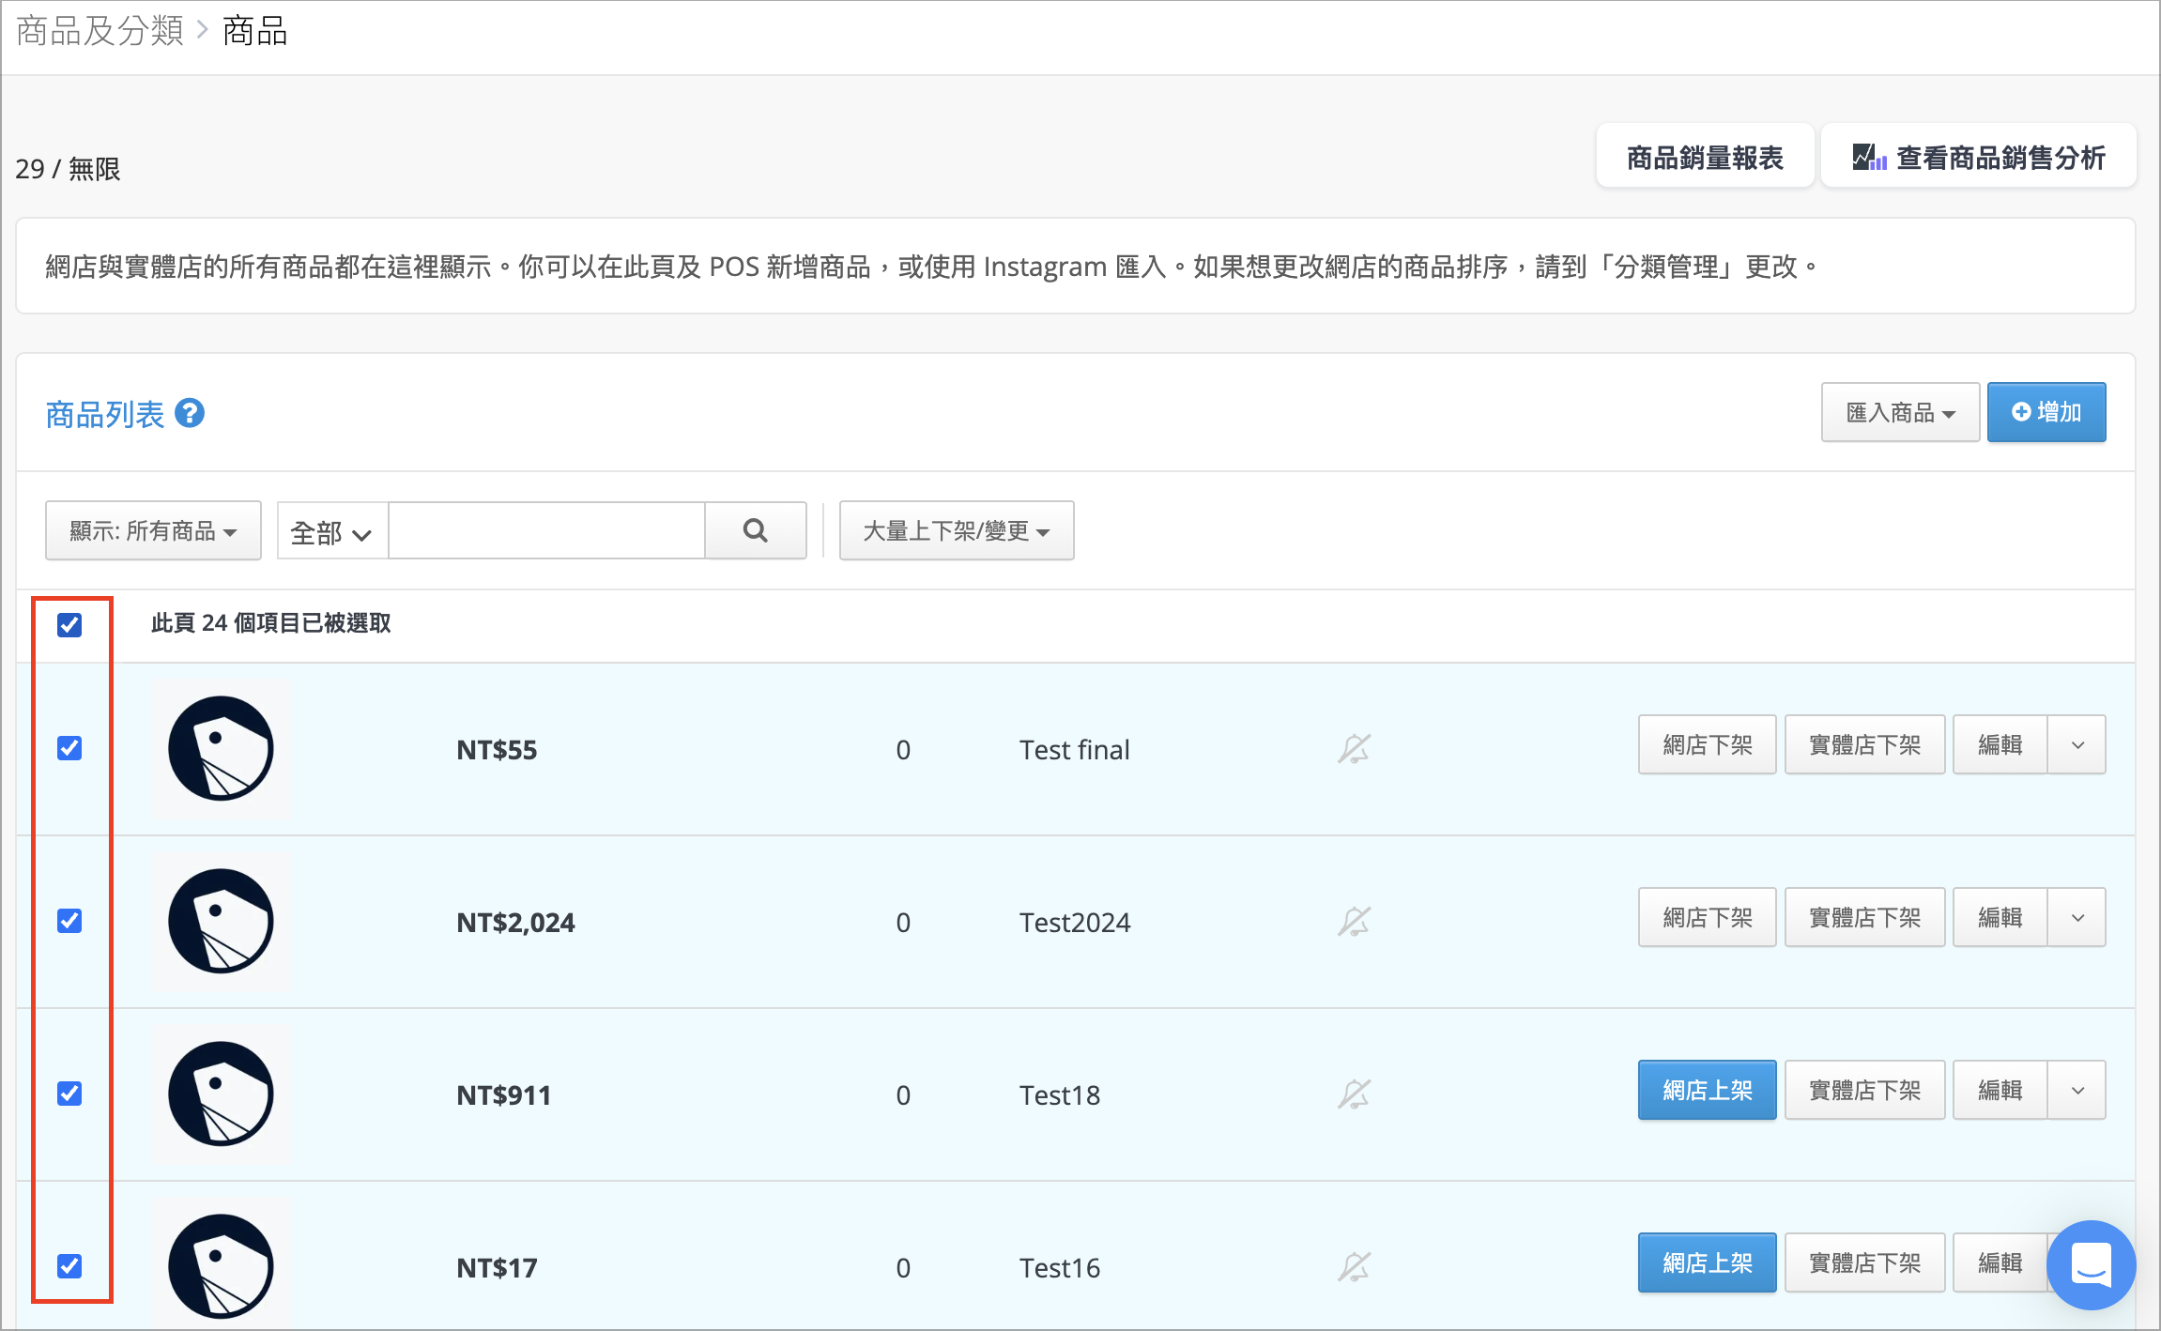
Task: Click the muted bell for Test final
Action: pos(1354,749)
